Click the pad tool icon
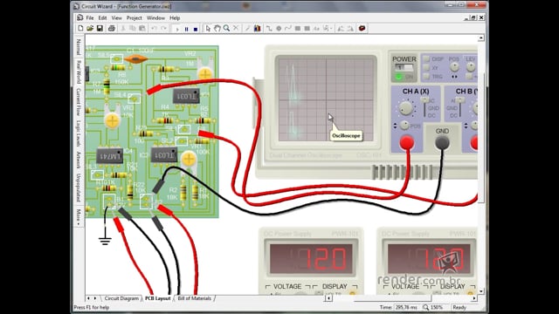The height and width of the screenshot is (314, 559). click(279, 29)
